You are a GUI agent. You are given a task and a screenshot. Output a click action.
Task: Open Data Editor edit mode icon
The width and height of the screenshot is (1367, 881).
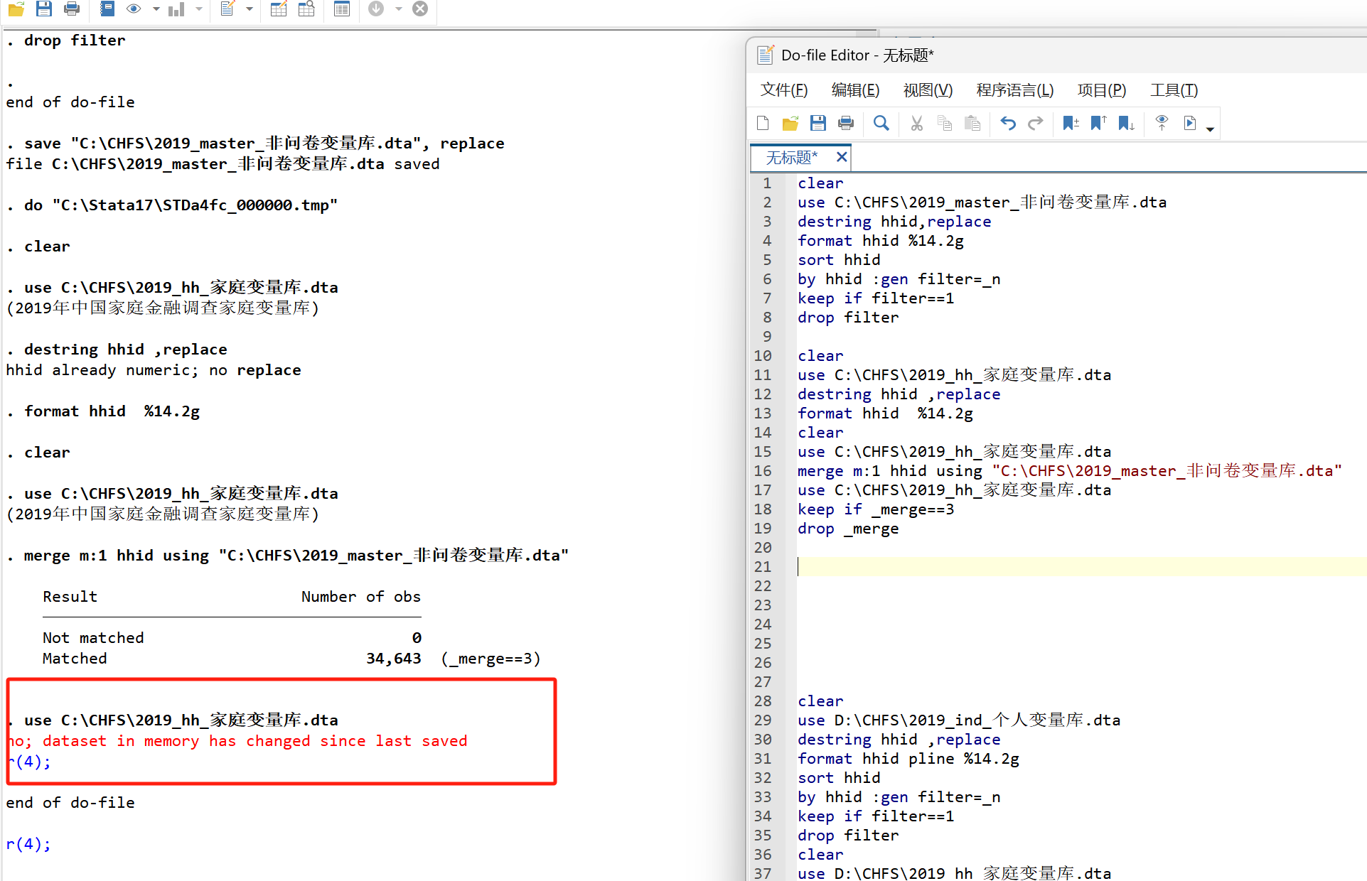coord(279,9)
